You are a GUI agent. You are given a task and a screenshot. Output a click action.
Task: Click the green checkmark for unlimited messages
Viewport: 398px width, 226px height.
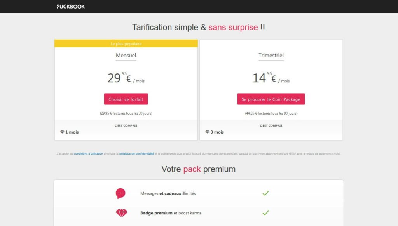(265, 193)
